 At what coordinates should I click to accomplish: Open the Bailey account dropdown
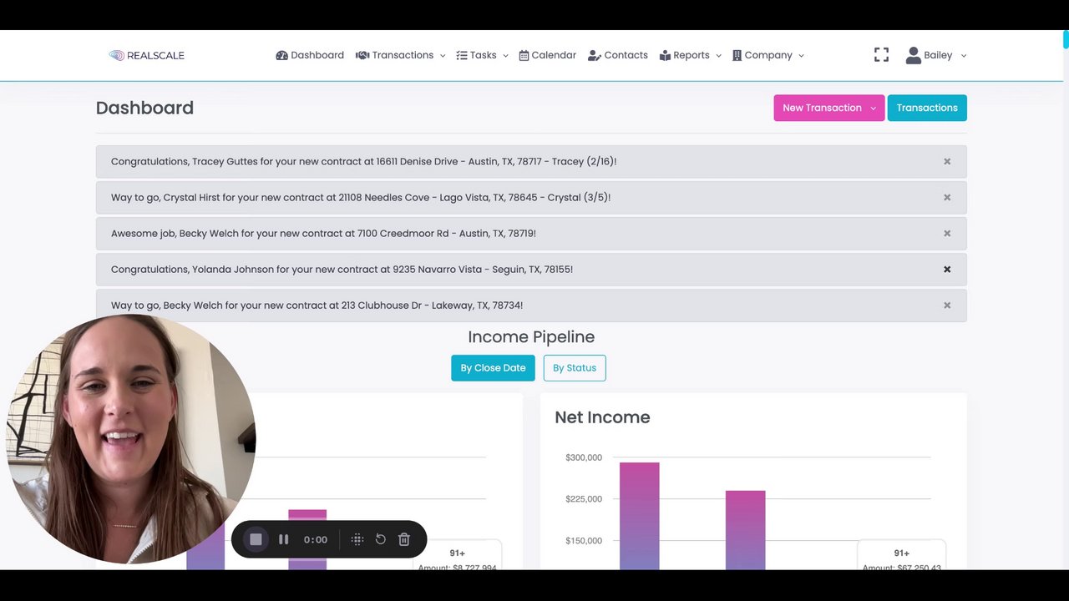click(x=936, y=55)
